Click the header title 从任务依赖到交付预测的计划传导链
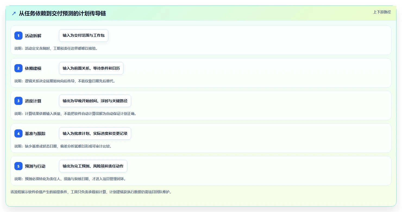 point(62,13)
